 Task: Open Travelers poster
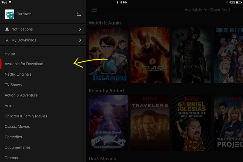pos(150,123)
